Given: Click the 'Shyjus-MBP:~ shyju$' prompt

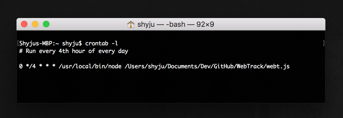Looking at the screenshot, I should tap(51, 43).
